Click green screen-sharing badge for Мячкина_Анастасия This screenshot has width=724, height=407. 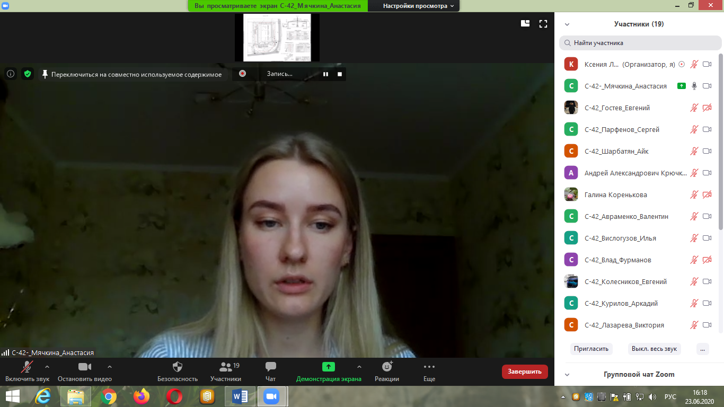click(x=682, y=86)
